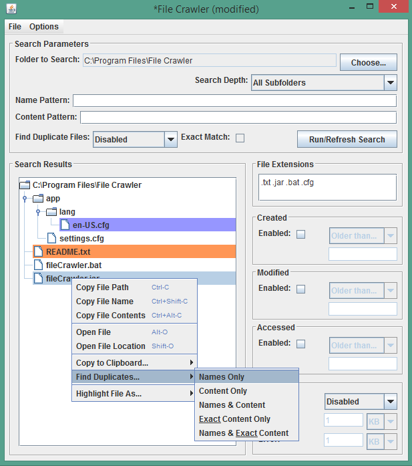
Task: Click the settings.cfg file icon
Action: (51, 239)
